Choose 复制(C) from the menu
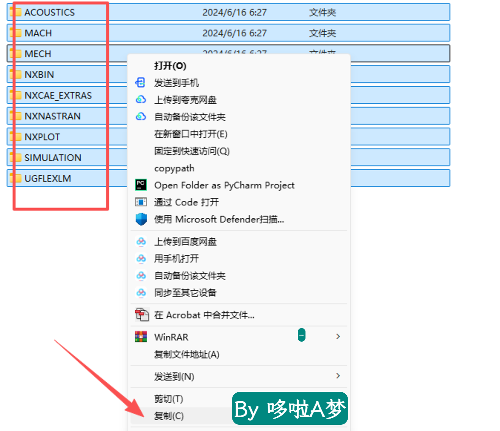Screen dimensions: 500x431 click(169, 416)
